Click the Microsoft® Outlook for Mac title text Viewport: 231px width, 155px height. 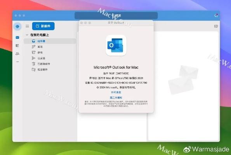tap(116, 67)
